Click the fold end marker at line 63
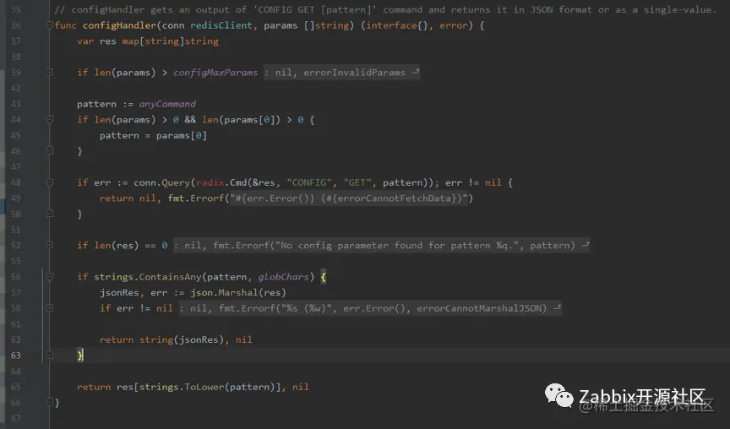The width and height of the screenshot is (730, 429). point(49,355)
